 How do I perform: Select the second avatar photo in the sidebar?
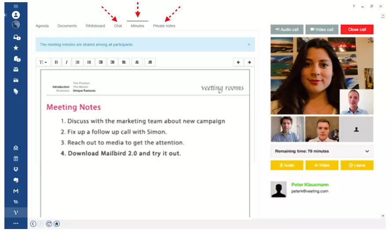pos(16,25)
